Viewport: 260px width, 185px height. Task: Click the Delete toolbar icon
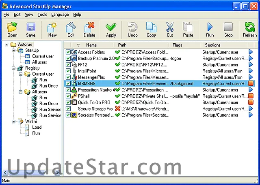[x=89, y=27]
